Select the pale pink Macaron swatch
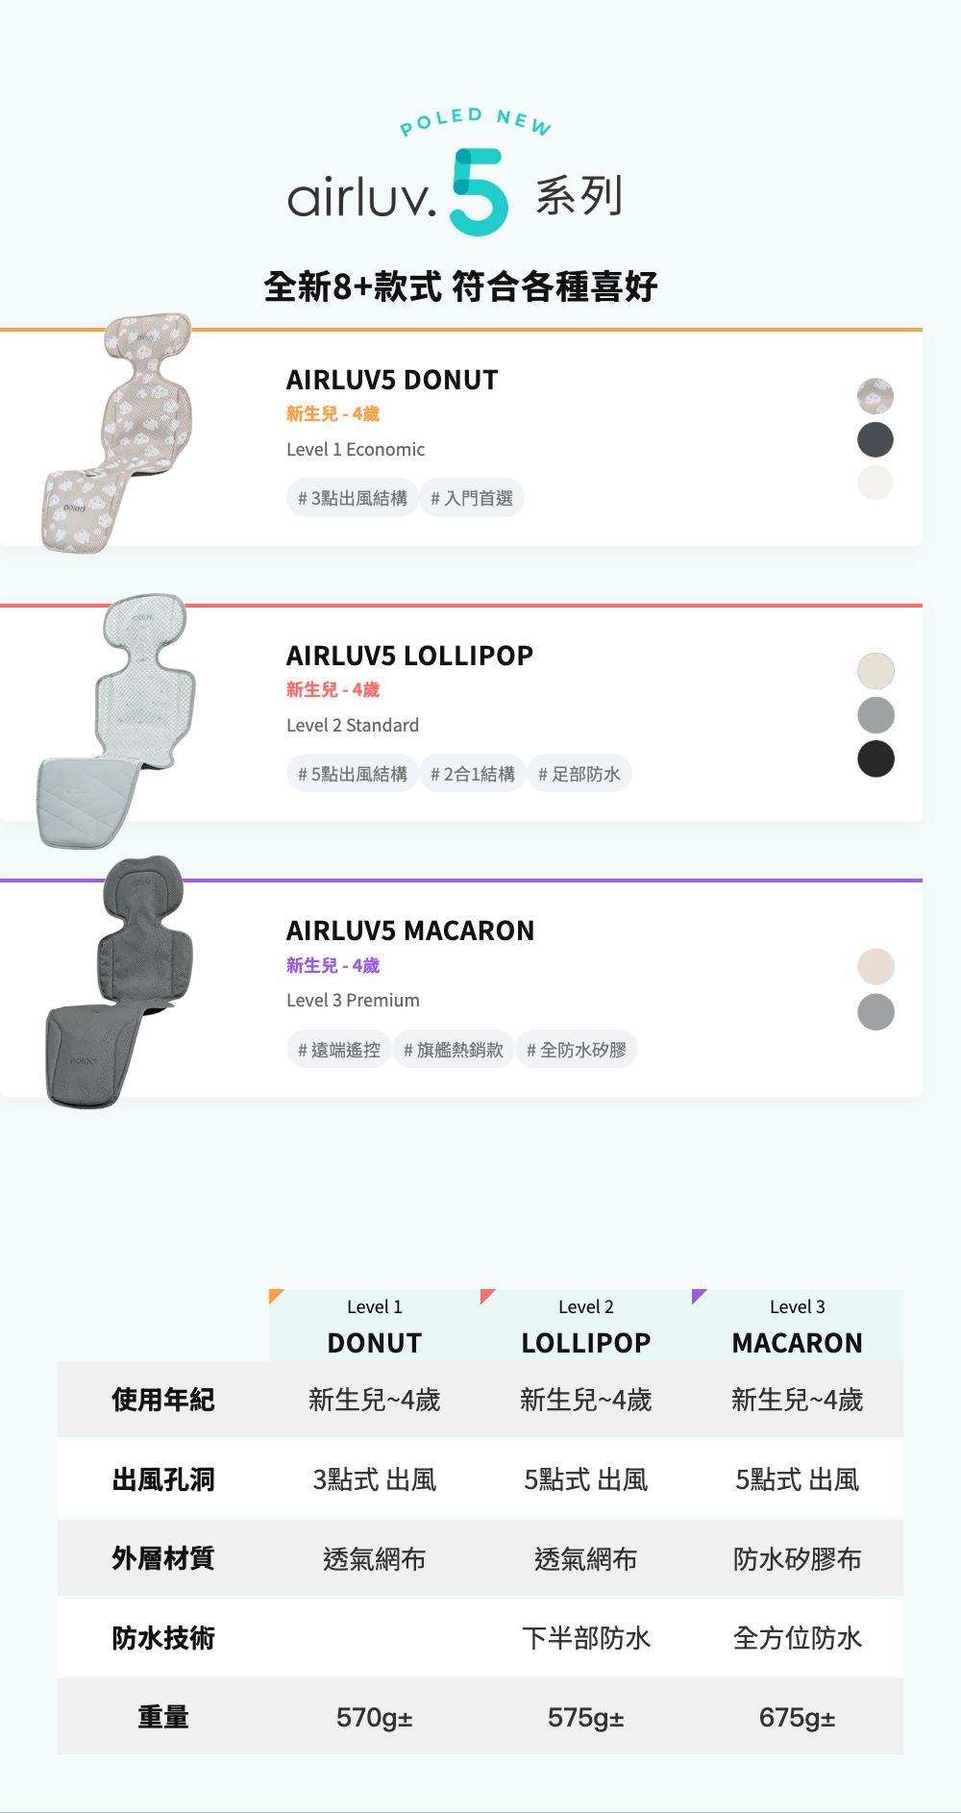This screenshot has width=961, height=1813. tap(875, 966)
